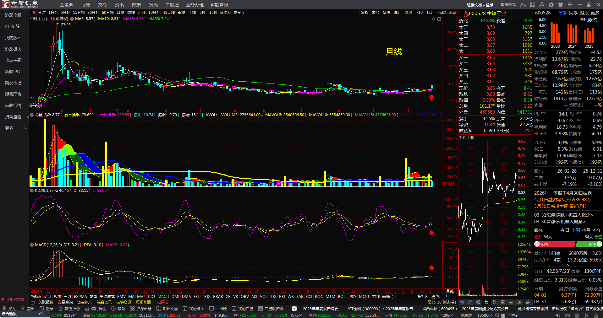Toggle the MACD panel indicator circle
Viewport: 603px width, 318px height.
point(32,245)
